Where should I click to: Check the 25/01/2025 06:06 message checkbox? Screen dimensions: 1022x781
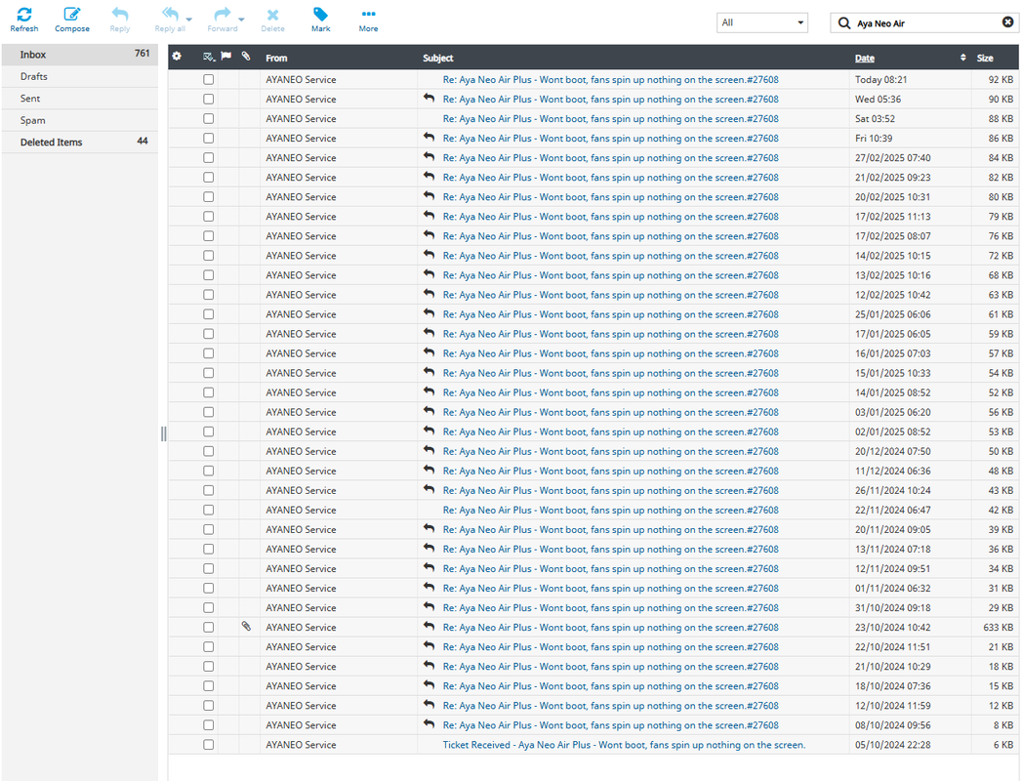(209, 314)
